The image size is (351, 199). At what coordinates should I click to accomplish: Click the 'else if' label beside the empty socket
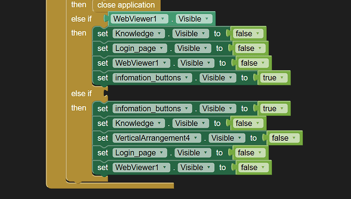(81, 94)
